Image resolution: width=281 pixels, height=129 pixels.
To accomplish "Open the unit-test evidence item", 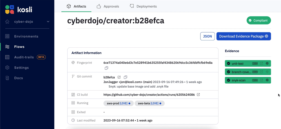I will (237, 63).
